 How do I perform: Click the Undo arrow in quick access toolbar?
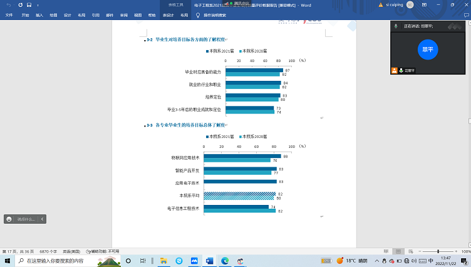(x=8, y=5)
